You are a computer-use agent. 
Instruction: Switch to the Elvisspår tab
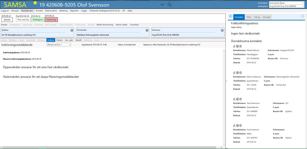coord(267,17)
